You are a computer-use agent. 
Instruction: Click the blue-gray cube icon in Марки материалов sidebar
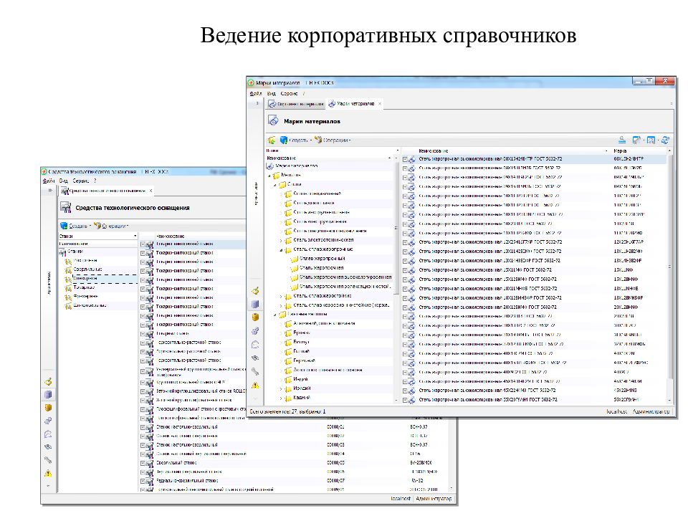(255, 304)
